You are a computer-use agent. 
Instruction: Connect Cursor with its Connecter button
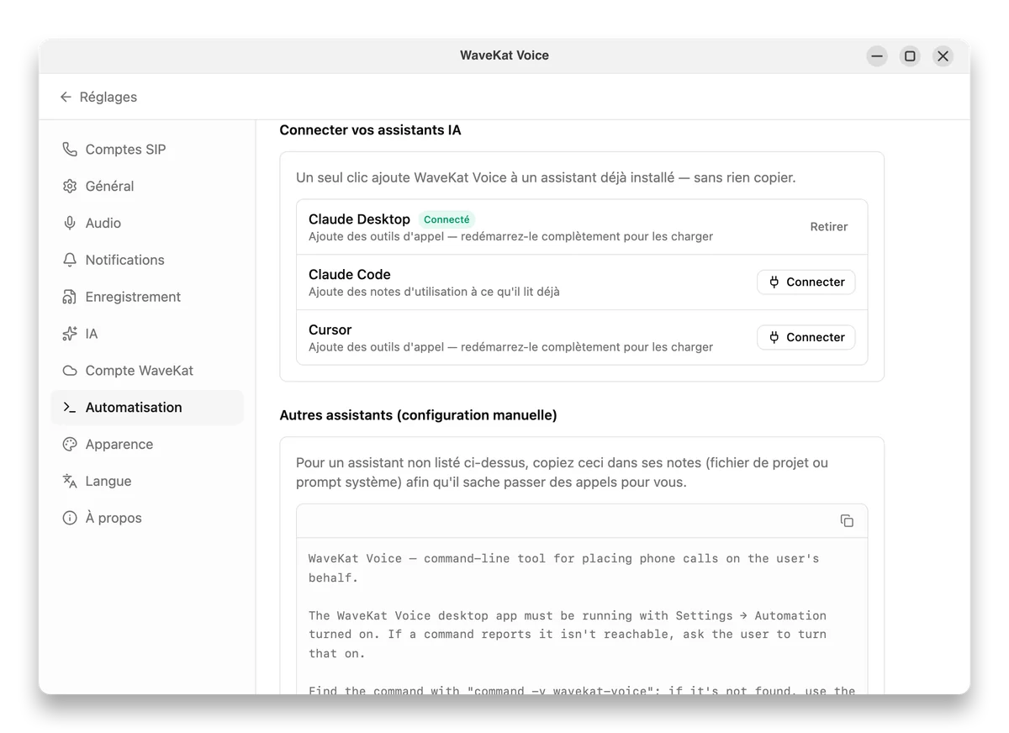(806, 337)
